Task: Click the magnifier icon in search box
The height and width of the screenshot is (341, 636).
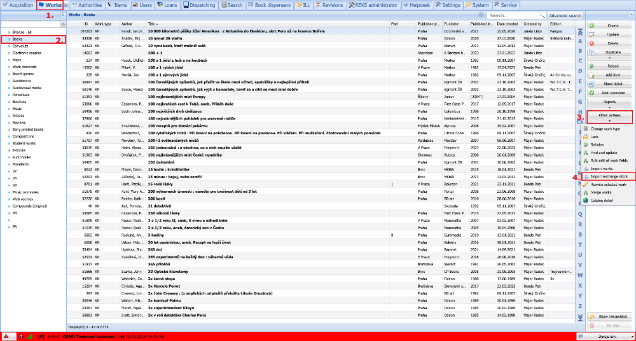Action: click(542, 16)
